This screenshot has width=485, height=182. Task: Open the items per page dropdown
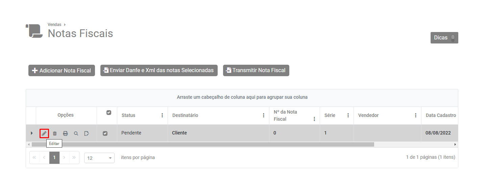(x=99, y=158)
